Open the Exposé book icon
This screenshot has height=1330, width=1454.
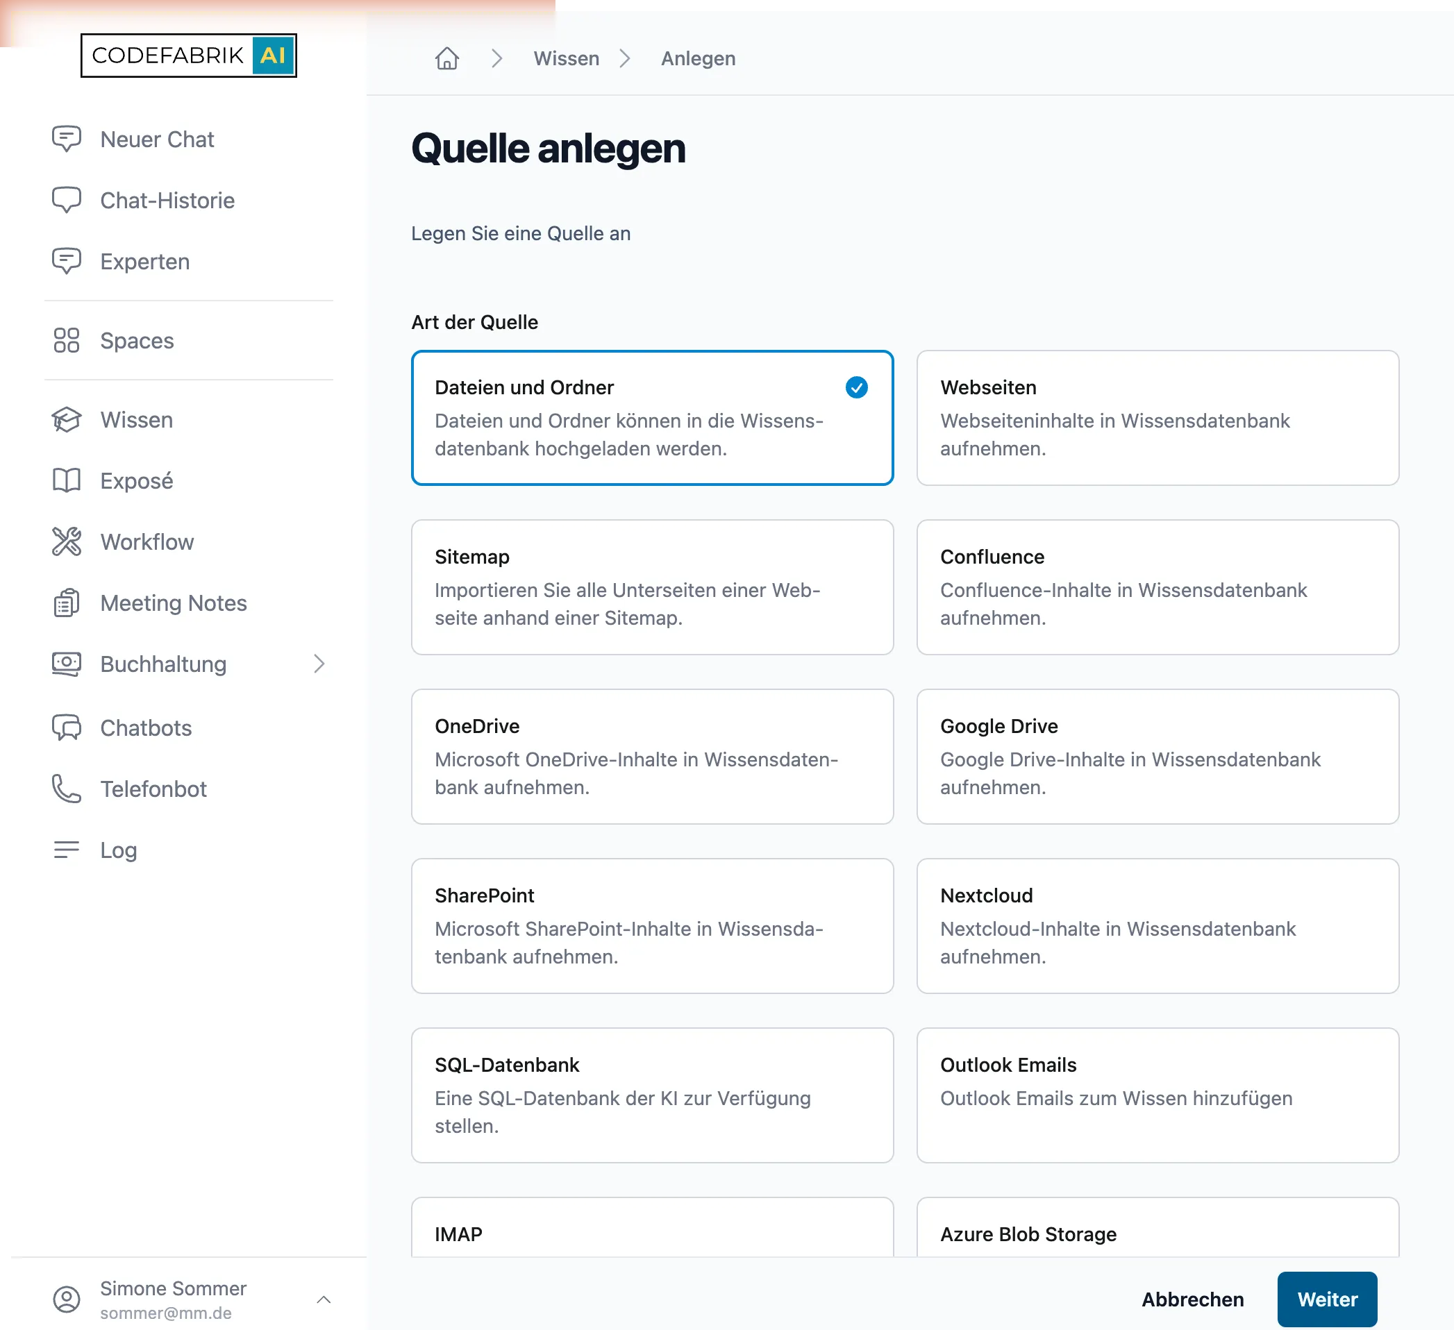tap(67, 480)
